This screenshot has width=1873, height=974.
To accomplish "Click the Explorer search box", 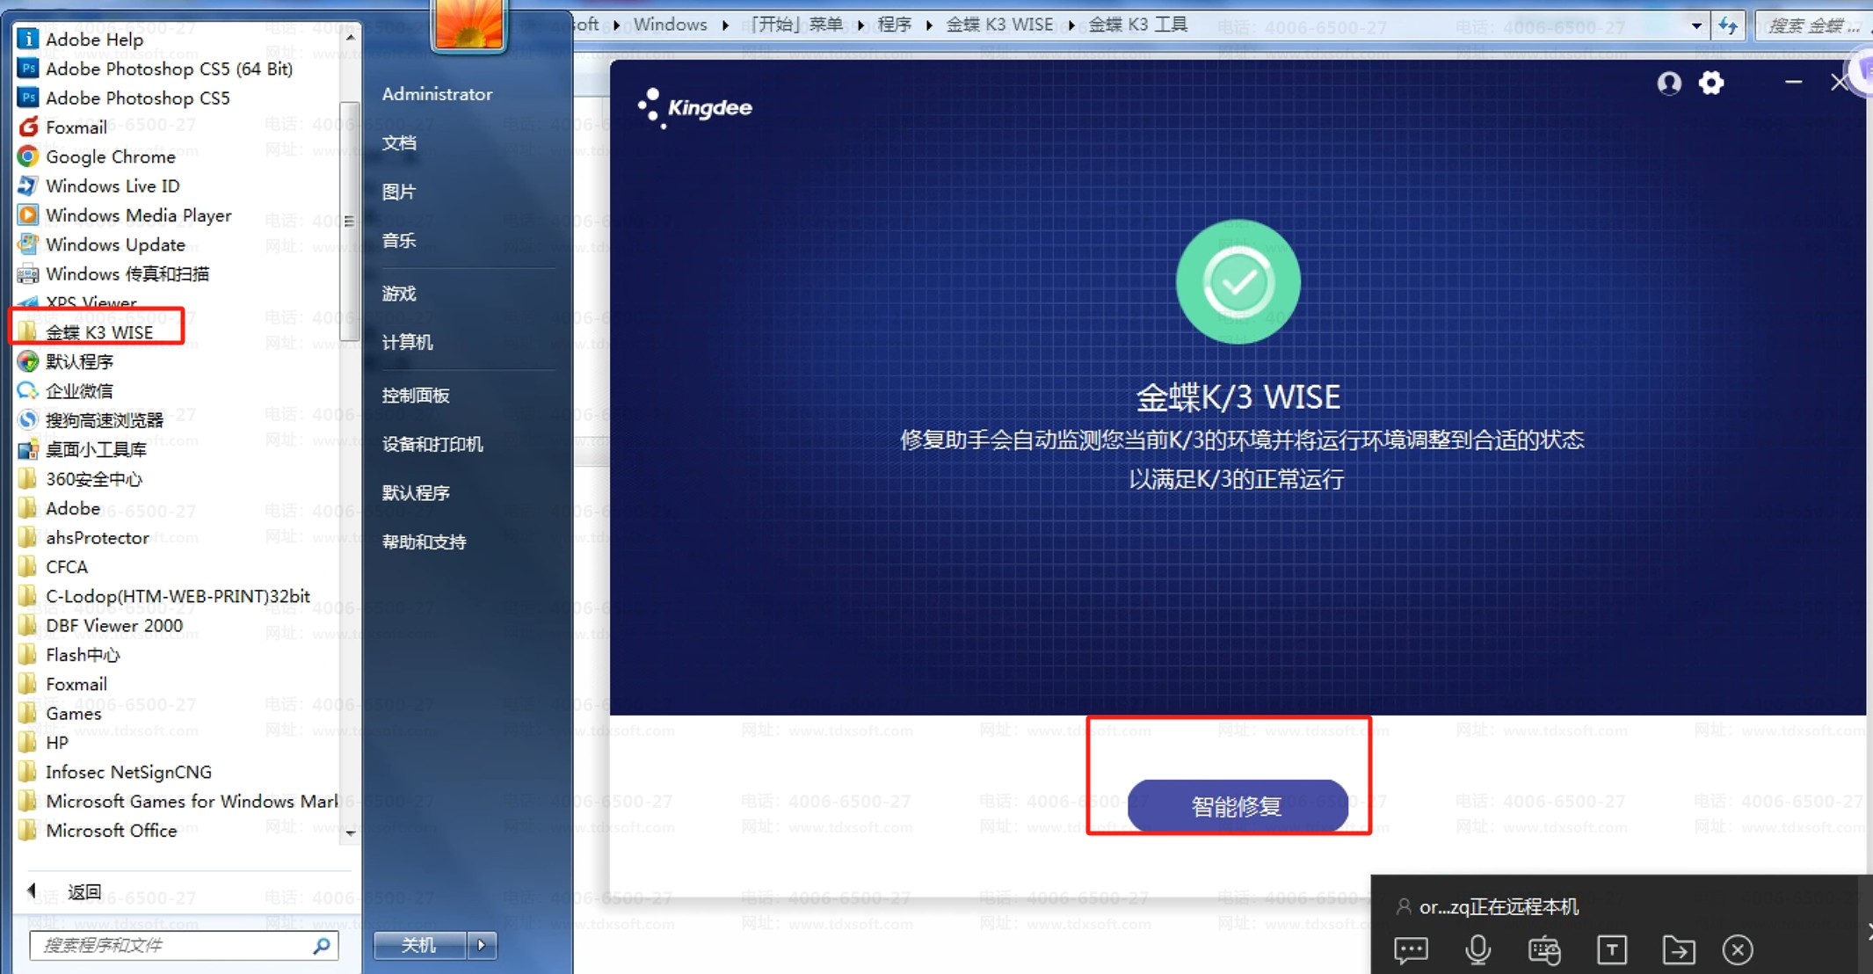I will [x=1813, y=25].
